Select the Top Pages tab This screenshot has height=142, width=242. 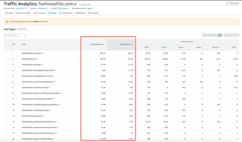[x=52, y=13]
